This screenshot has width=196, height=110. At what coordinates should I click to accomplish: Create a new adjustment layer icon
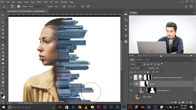tap(179, 102)
